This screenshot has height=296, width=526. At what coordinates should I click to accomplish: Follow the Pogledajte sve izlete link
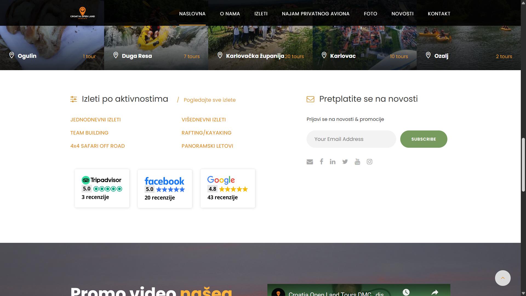tap(210, 100)
